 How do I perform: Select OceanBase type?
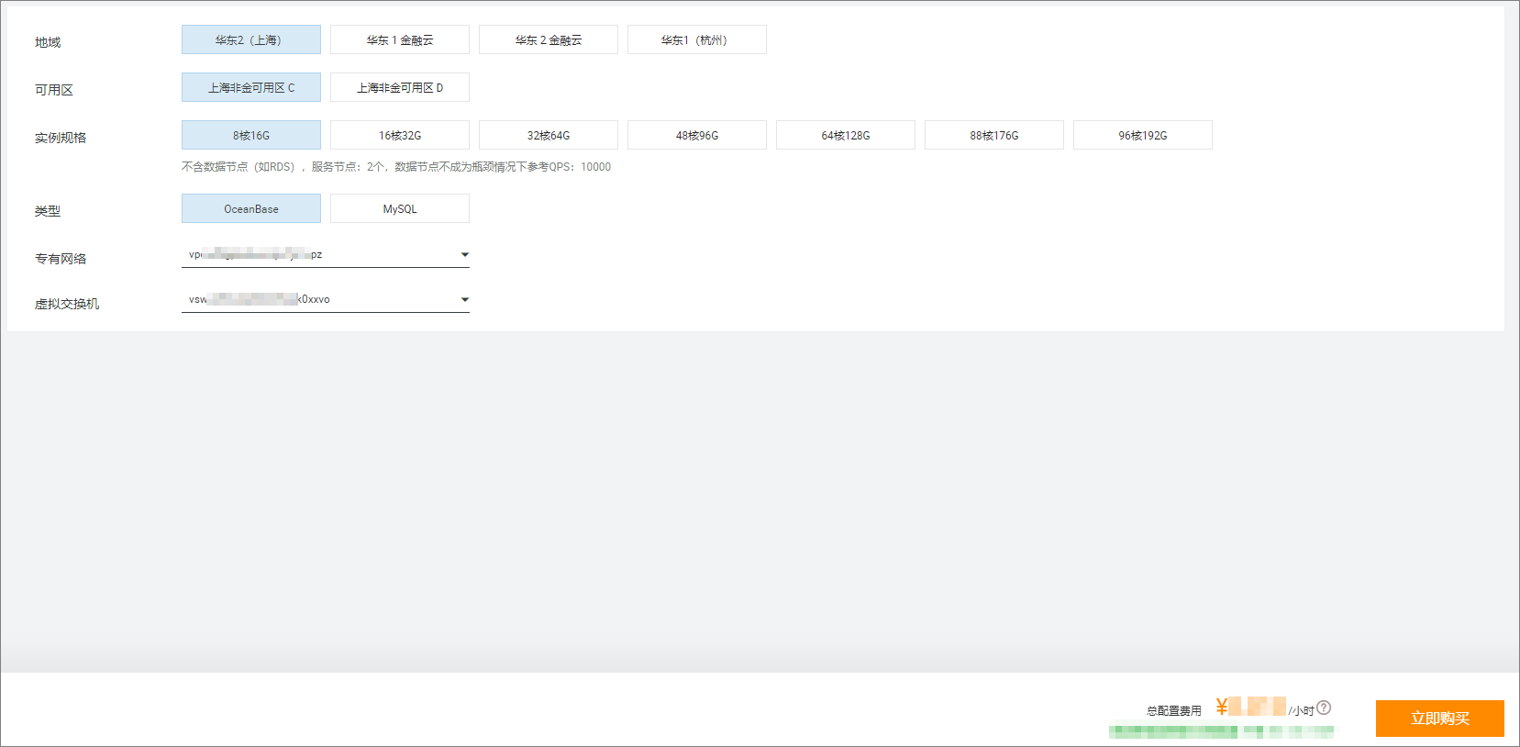click(251, 208)
